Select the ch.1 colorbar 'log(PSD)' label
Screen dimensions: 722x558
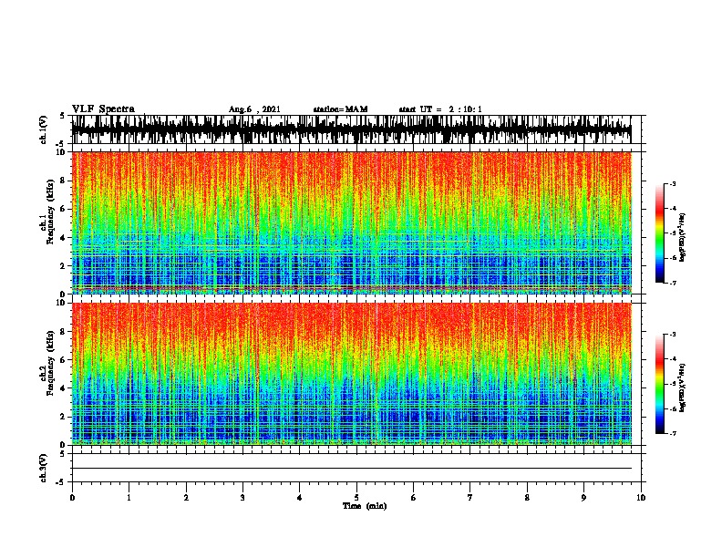[682, 238]
